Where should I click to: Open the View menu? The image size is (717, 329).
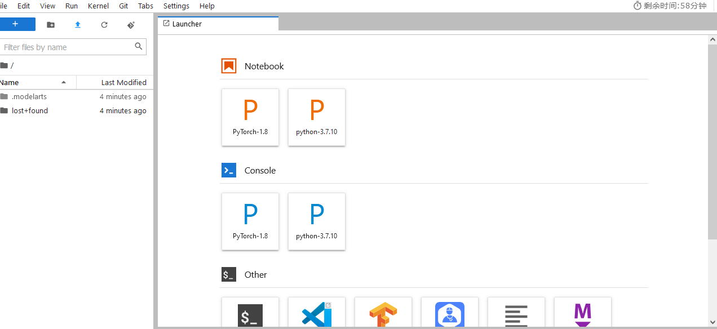[48, 6]
